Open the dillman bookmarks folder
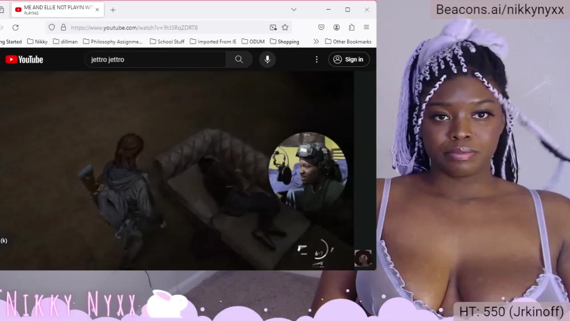This screenshot has width=570, height=321. coord(65,42)
